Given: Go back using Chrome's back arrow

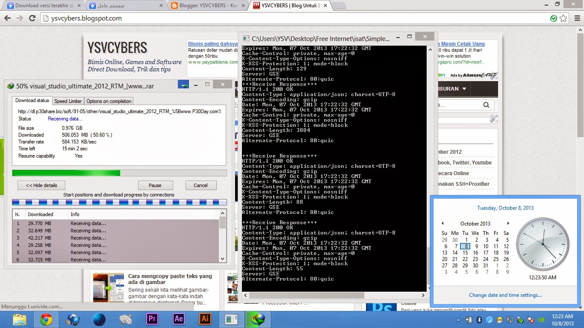Looking at the screenshot, I should click(7, 18).
